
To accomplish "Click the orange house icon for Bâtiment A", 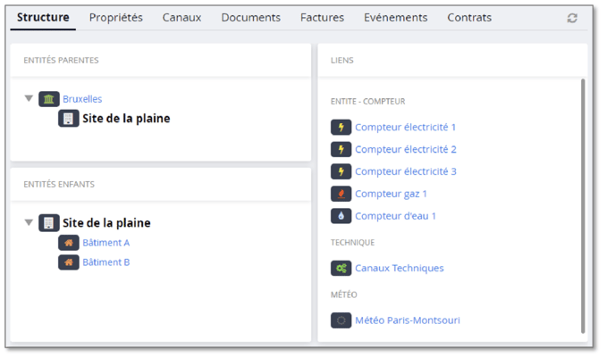I will pyautogui.click(x=69, y=243).
